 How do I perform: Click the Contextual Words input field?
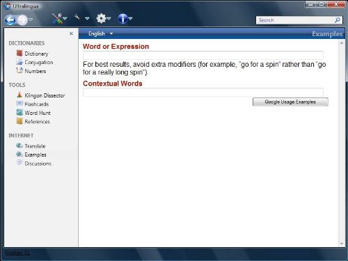point(203,92)
